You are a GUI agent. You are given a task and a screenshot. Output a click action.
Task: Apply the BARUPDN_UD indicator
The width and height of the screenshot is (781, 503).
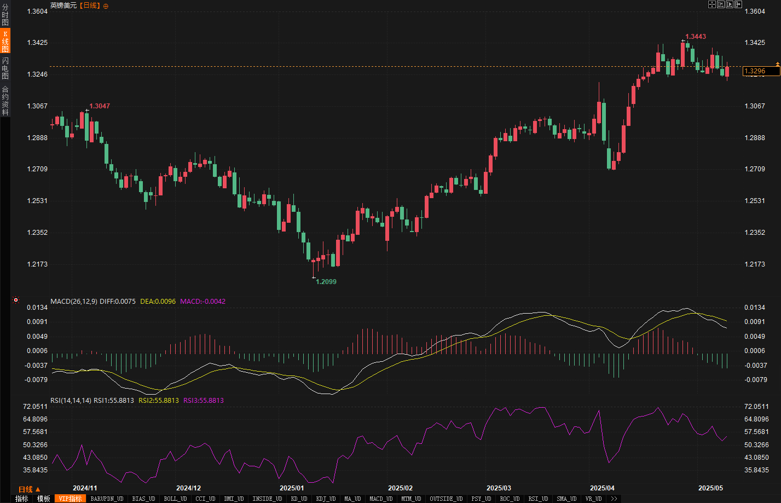point(107,499)
